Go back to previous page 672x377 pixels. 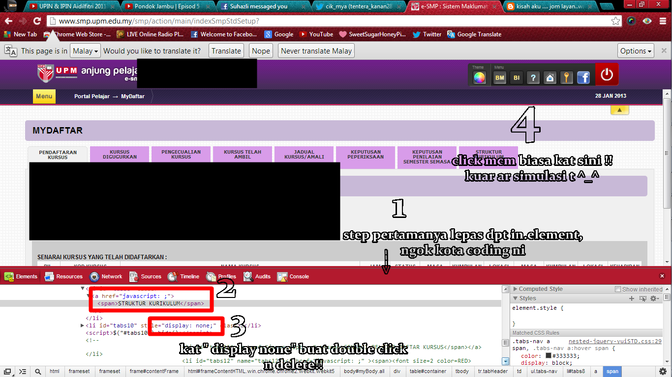click(9, 21)
